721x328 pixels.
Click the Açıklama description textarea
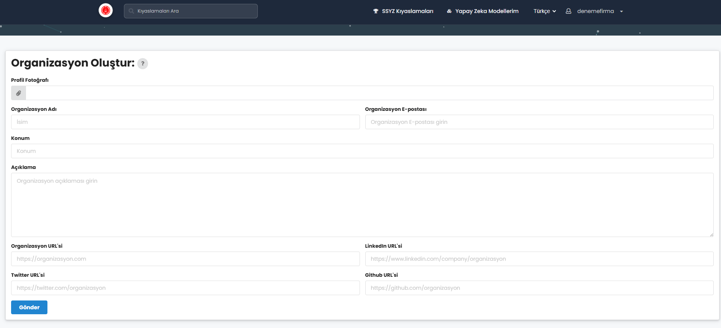(362, 205)
